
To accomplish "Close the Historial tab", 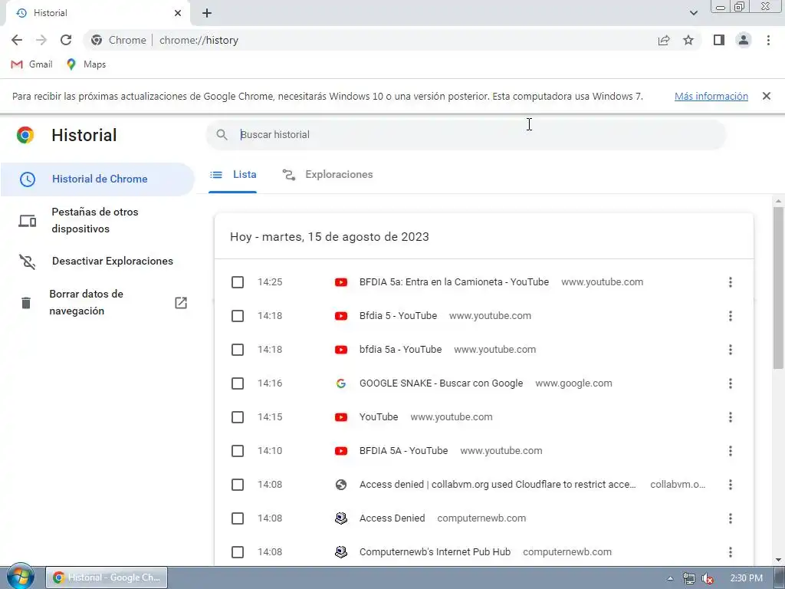I will 178,13.
